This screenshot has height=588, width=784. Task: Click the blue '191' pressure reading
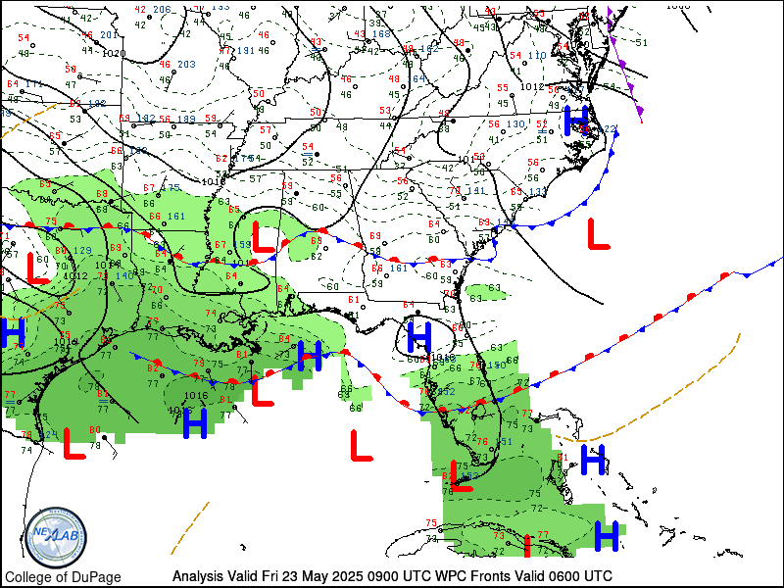pos(246,51)
